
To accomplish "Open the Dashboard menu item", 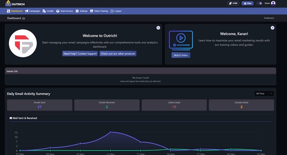I will (15, 11).
